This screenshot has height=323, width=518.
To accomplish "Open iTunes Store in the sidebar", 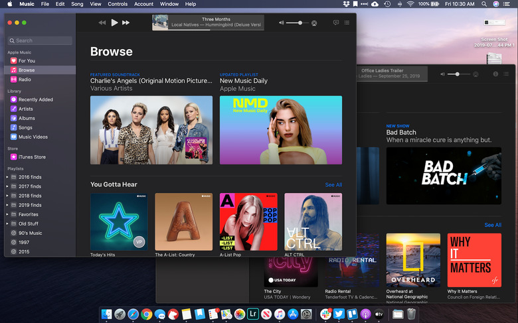I will click(x=32, y=157).
